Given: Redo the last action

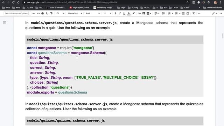Looking at the screenshot, I should (x=38, y=13).
